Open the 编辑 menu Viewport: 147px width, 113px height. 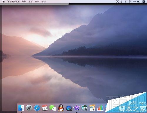click(24, 1)
